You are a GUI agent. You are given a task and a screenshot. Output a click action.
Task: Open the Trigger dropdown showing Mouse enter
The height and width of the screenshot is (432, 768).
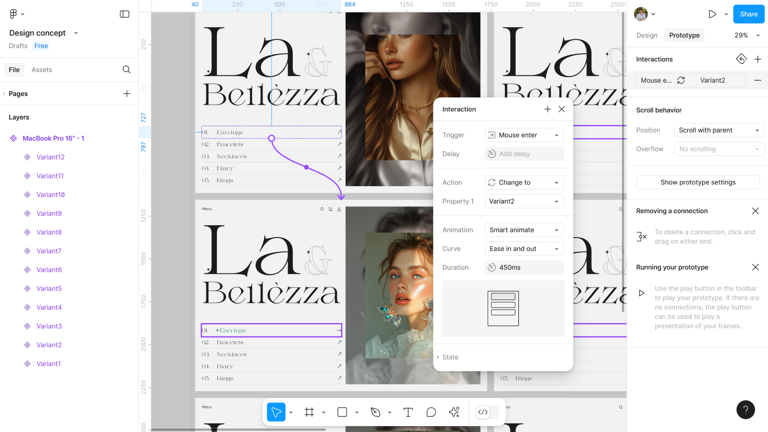(x=524, y=135)
